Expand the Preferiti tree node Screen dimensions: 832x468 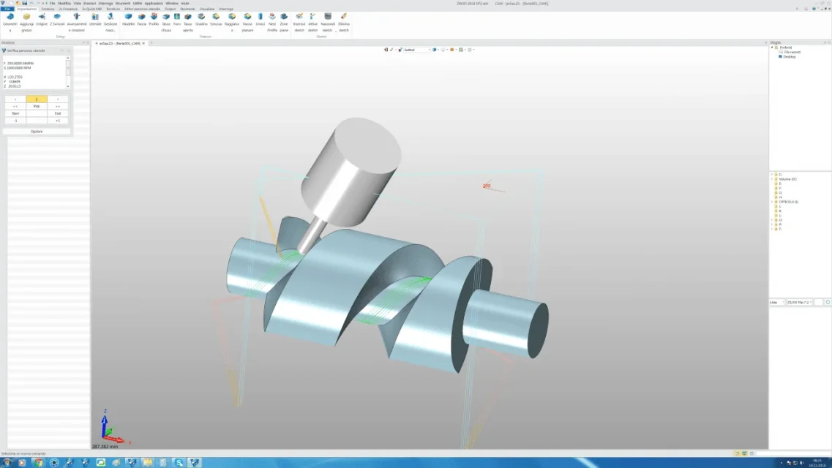772,48
